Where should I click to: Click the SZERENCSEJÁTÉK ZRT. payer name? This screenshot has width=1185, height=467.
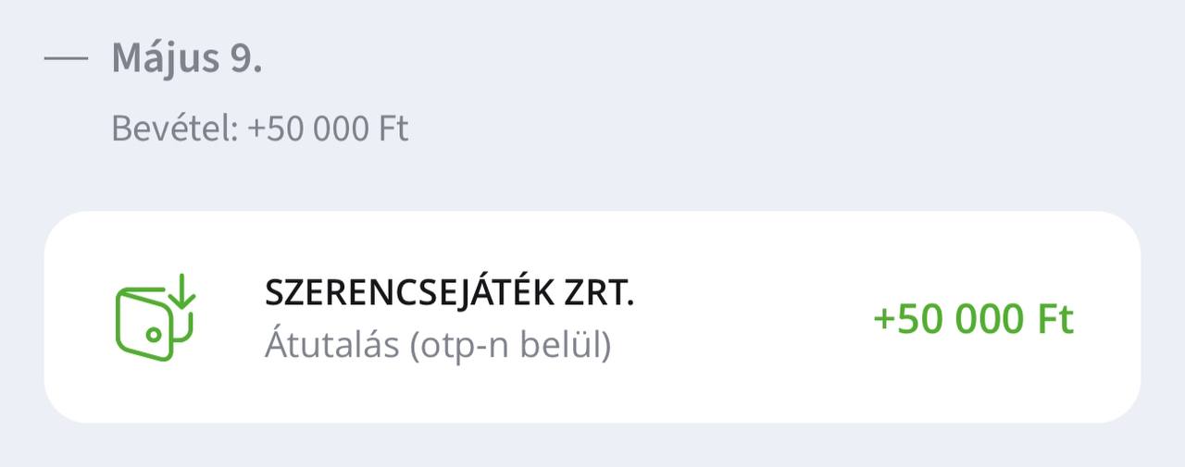click(449, 293)
